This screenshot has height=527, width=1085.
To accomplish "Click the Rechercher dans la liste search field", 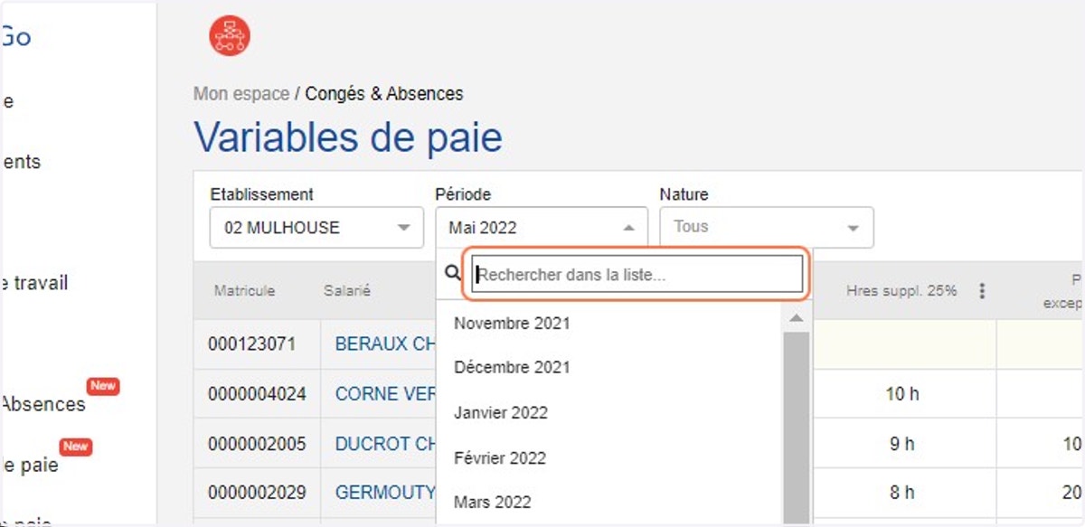I will click(637, 274).
